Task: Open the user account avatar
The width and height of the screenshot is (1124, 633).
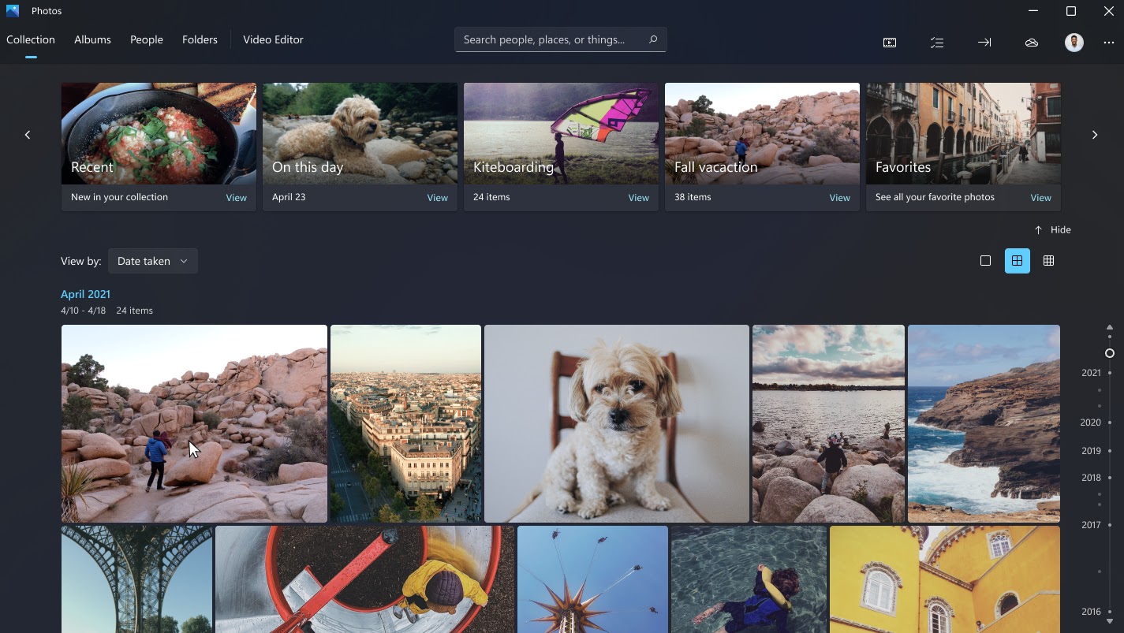Action: pyautogui.click(x=1074, y=43)
